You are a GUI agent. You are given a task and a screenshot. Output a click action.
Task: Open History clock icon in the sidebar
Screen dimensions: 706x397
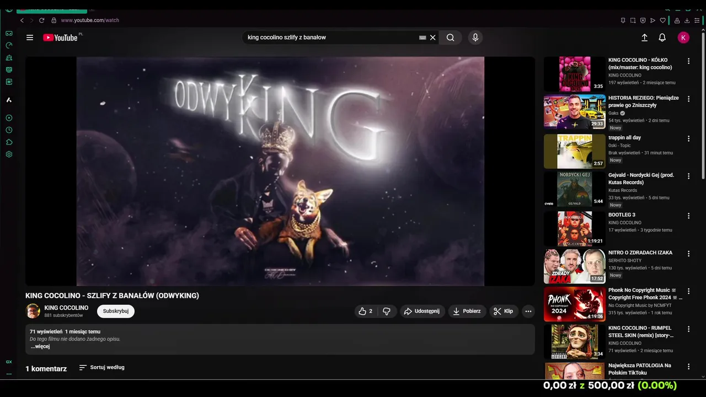point(9,130)
